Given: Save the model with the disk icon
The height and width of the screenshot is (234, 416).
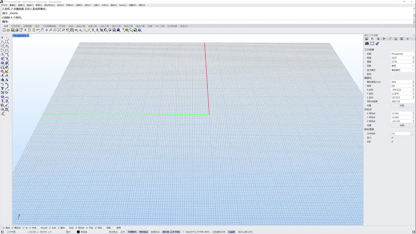Looking at the screenshot, I should click(x=13, y=30).
